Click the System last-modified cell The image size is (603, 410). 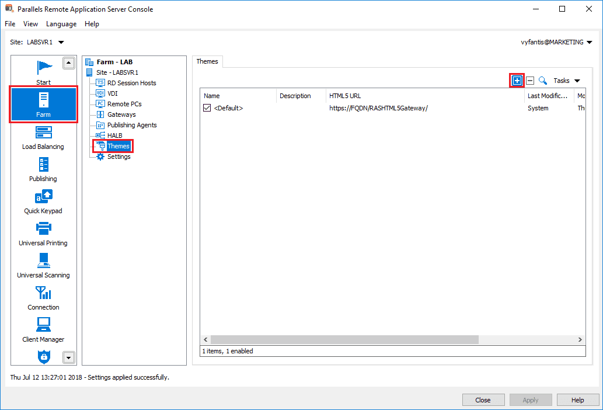538,108
